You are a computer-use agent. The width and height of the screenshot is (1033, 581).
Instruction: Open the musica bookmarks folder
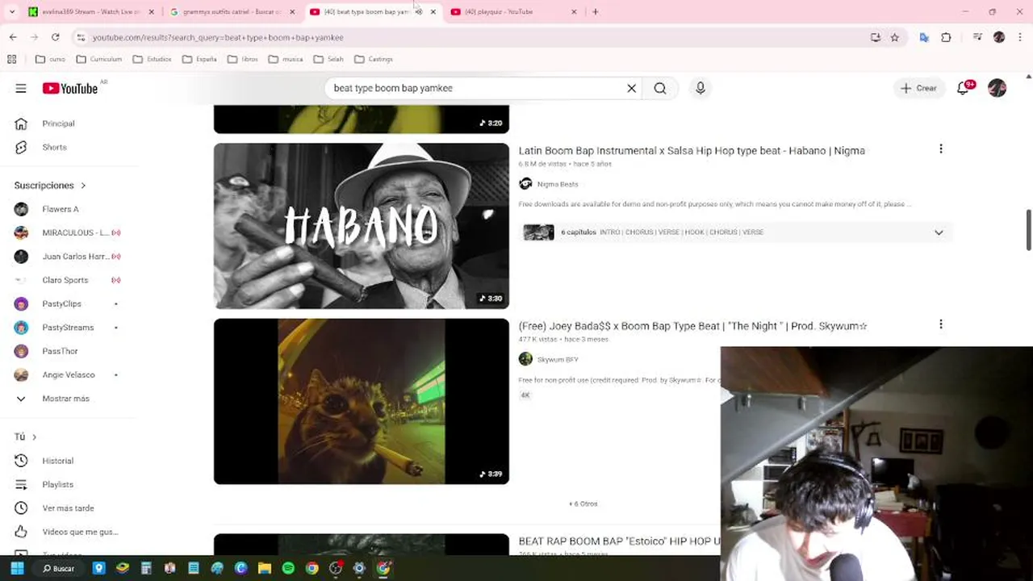pyautogui.click(x=286, y=59)
